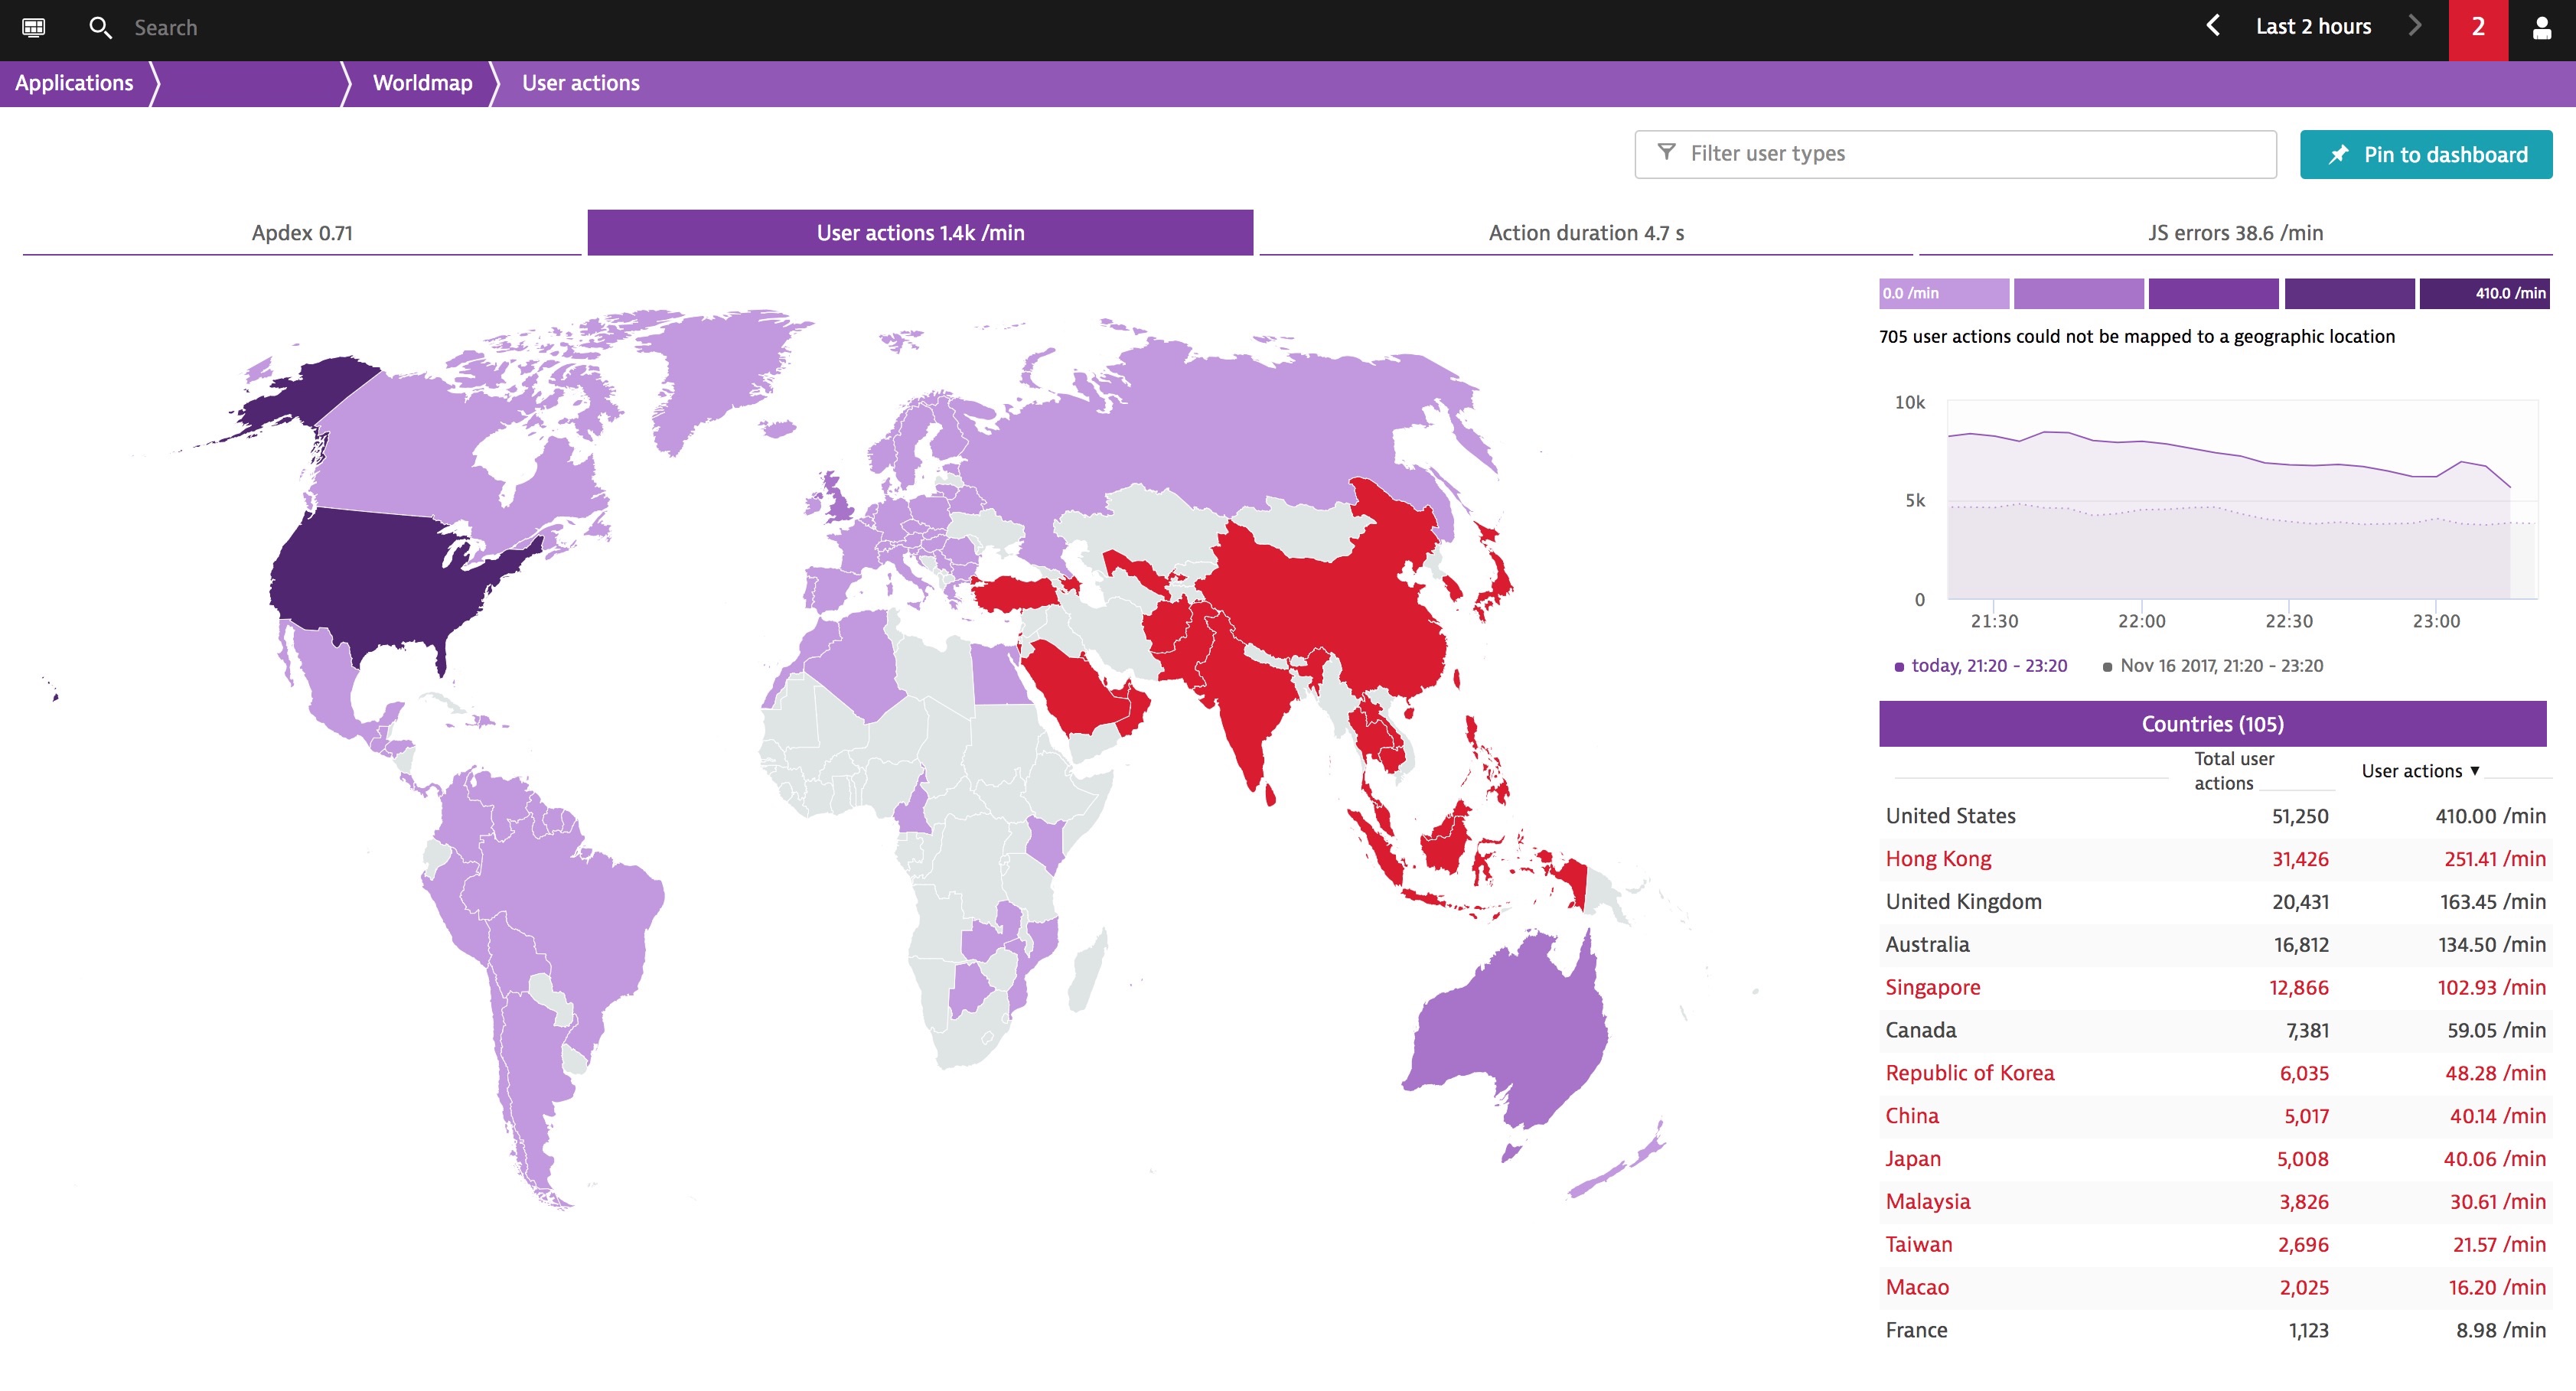Click the 0.0 /min legend swatch

[x=1943, y=293]
